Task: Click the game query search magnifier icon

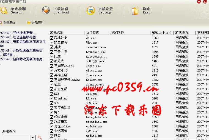Action: click(x=40, y=138)
